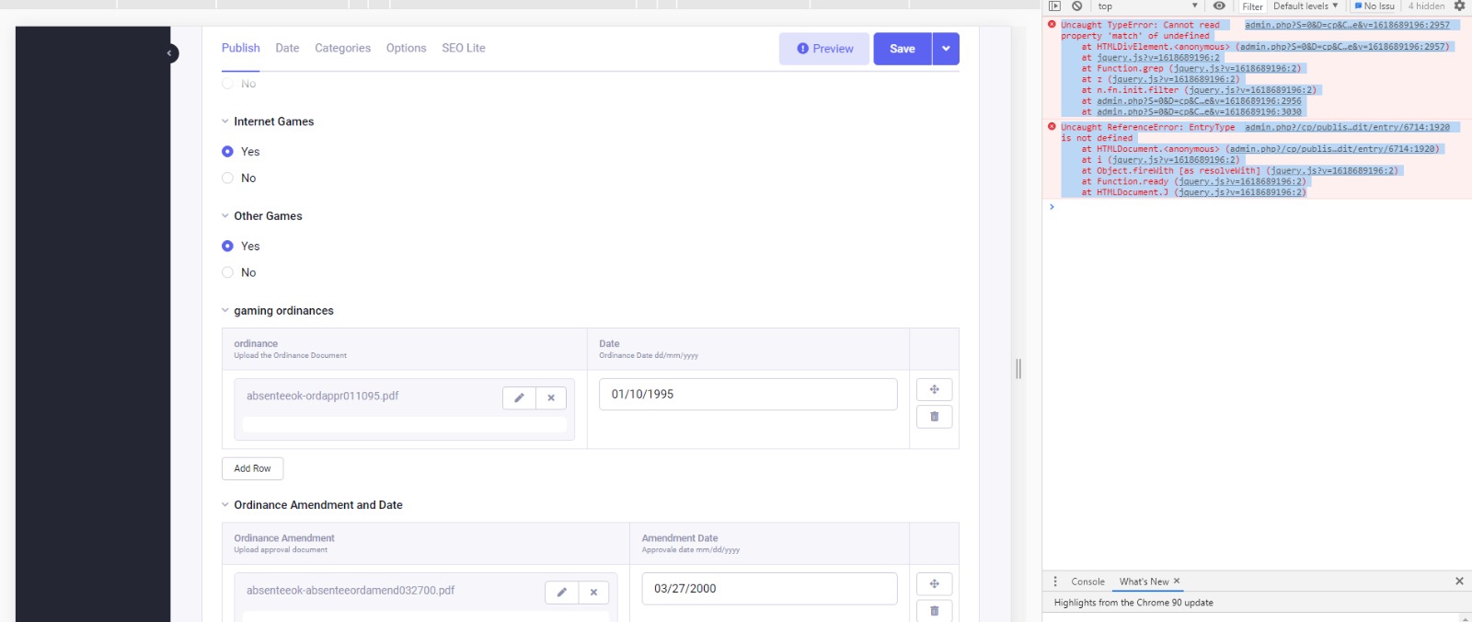Click the live expression eye icon
Screen dimensions: 1472x622
[1219, 6]
